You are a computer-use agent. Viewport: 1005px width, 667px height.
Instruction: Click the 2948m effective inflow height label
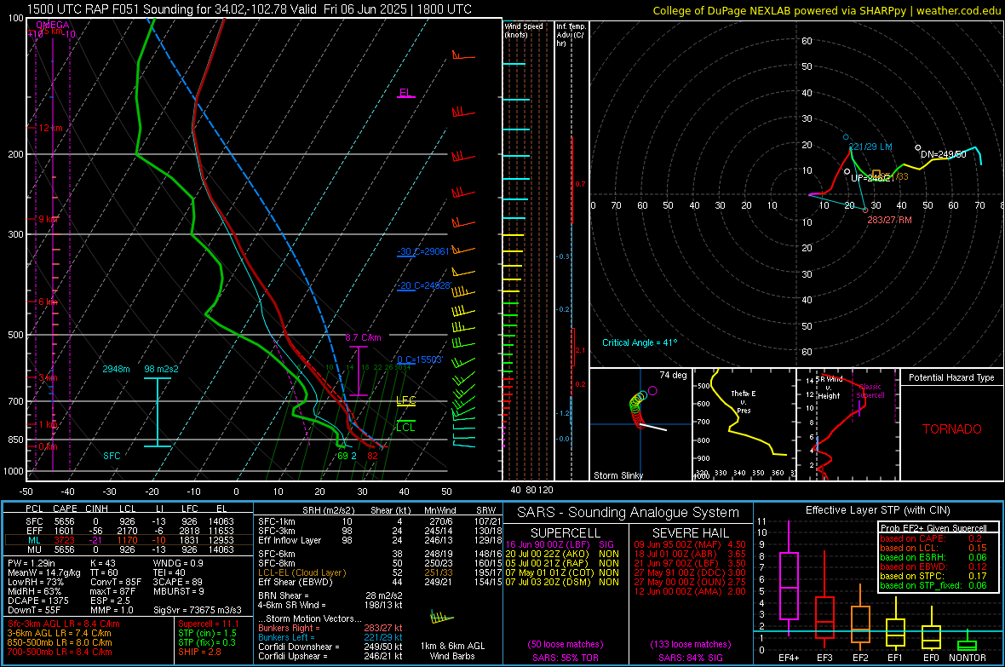(x=116, y=369)
